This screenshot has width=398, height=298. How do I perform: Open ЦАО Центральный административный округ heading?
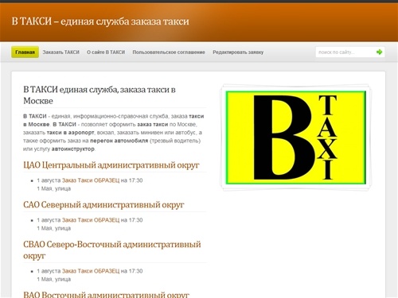(x=111, y=165)
